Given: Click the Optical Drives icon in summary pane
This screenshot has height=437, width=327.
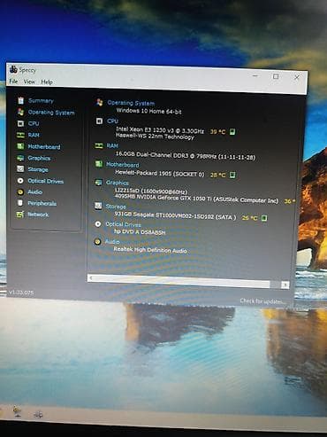Looking at the screenshot, I should click(98, 224).
